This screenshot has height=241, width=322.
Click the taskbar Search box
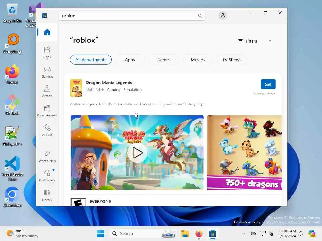tap(143, 233)
